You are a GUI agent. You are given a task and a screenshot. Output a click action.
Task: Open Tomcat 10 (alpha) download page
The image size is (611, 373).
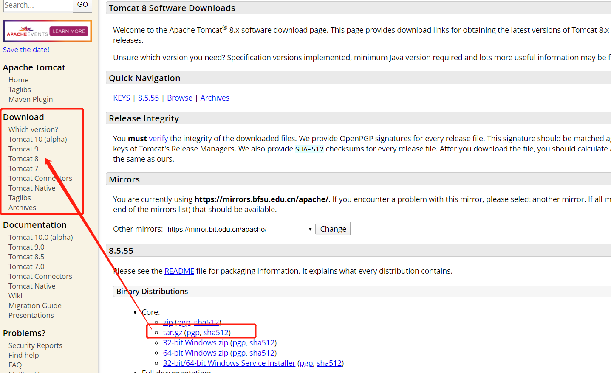(x=38, y=139)
